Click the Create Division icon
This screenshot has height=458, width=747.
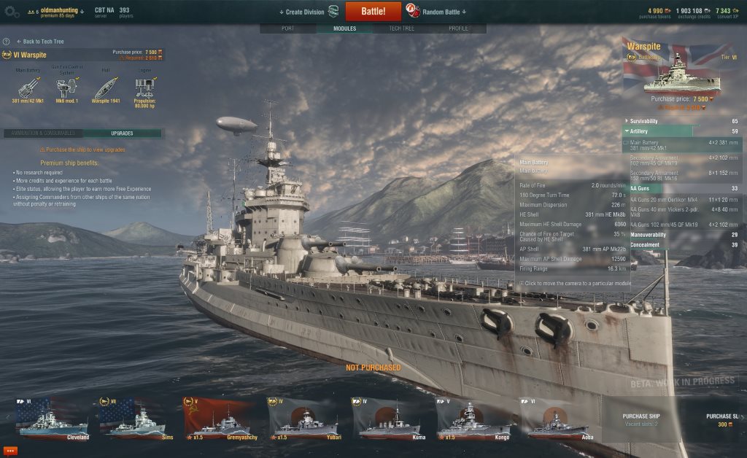coord(333,12)
